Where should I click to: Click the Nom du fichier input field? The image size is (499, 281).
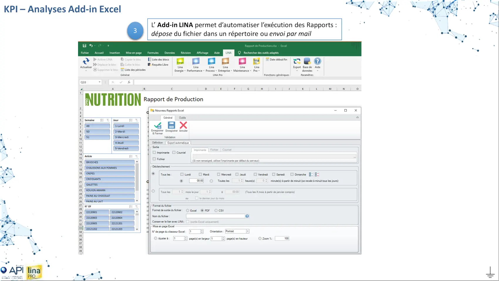click(x=215, y=216)
